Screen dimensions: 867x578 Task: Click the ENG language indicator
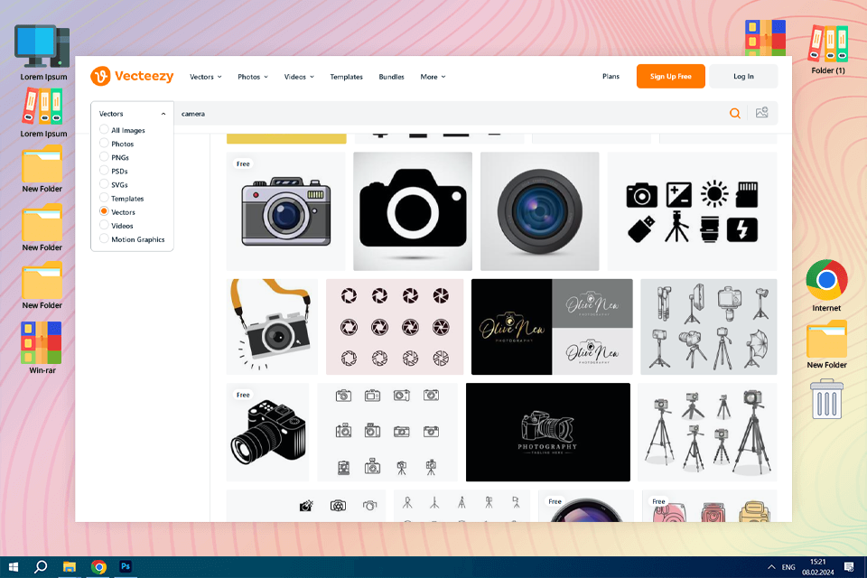pyautogui.click(x=788, y=567)
